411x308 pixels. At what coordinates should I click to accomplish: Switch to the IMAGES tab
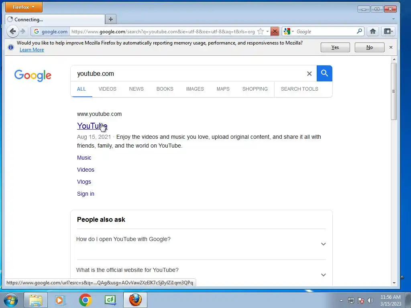[195, 89]
